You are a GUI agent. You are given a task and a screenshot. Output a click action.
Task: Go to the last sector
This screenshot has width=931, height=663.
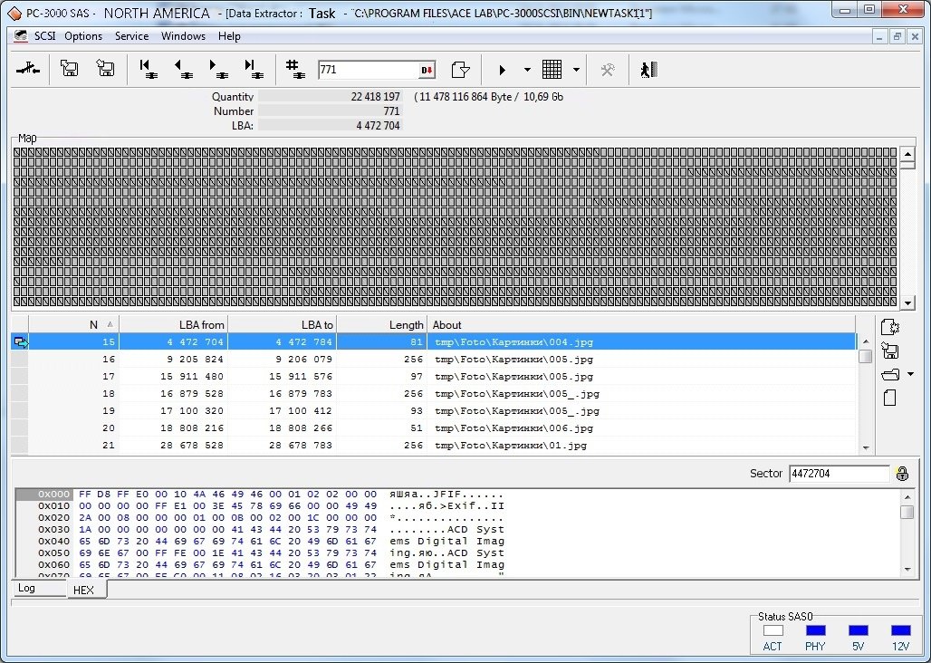(x=254, y=70)
